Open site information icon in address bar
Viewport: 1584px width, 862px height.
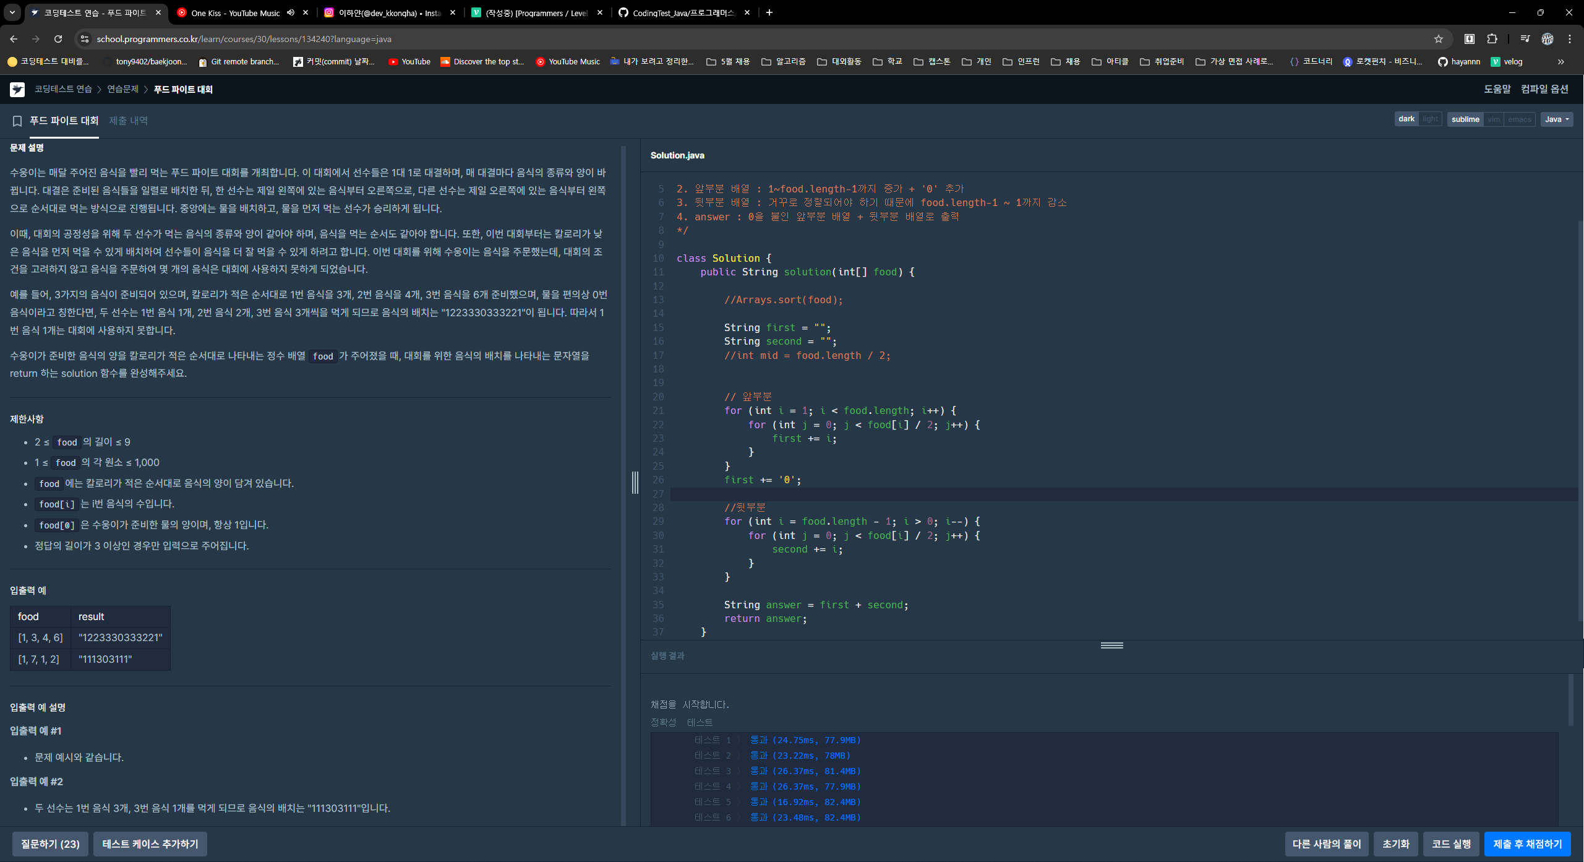click(85, 39)
